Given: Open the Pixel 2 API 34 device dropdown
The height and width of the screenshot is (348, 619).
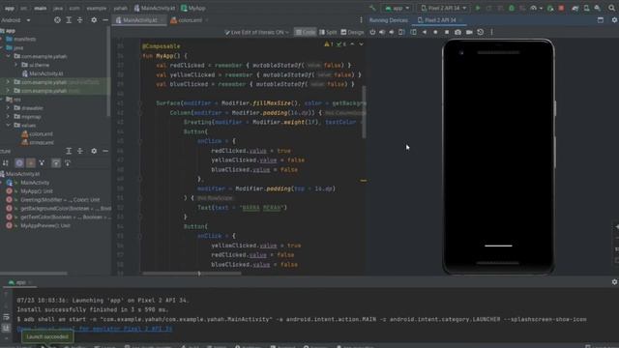Looking at the screenshot, I should [444, 8].
